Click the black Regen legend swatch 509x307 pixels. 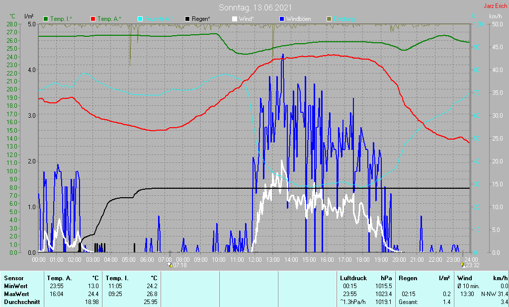[x=187, y=19]
